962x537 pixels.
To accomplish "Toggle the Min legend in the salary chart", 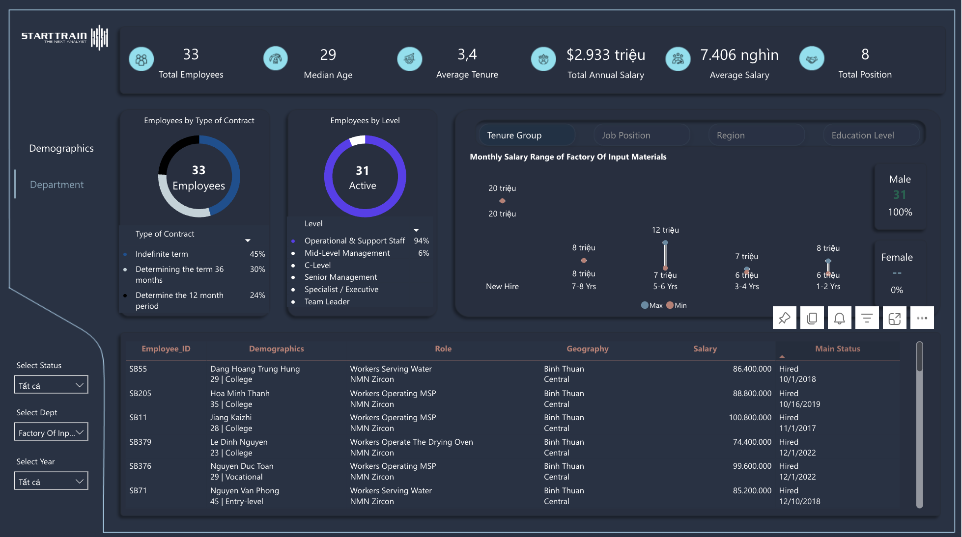I will click(676, 305).
